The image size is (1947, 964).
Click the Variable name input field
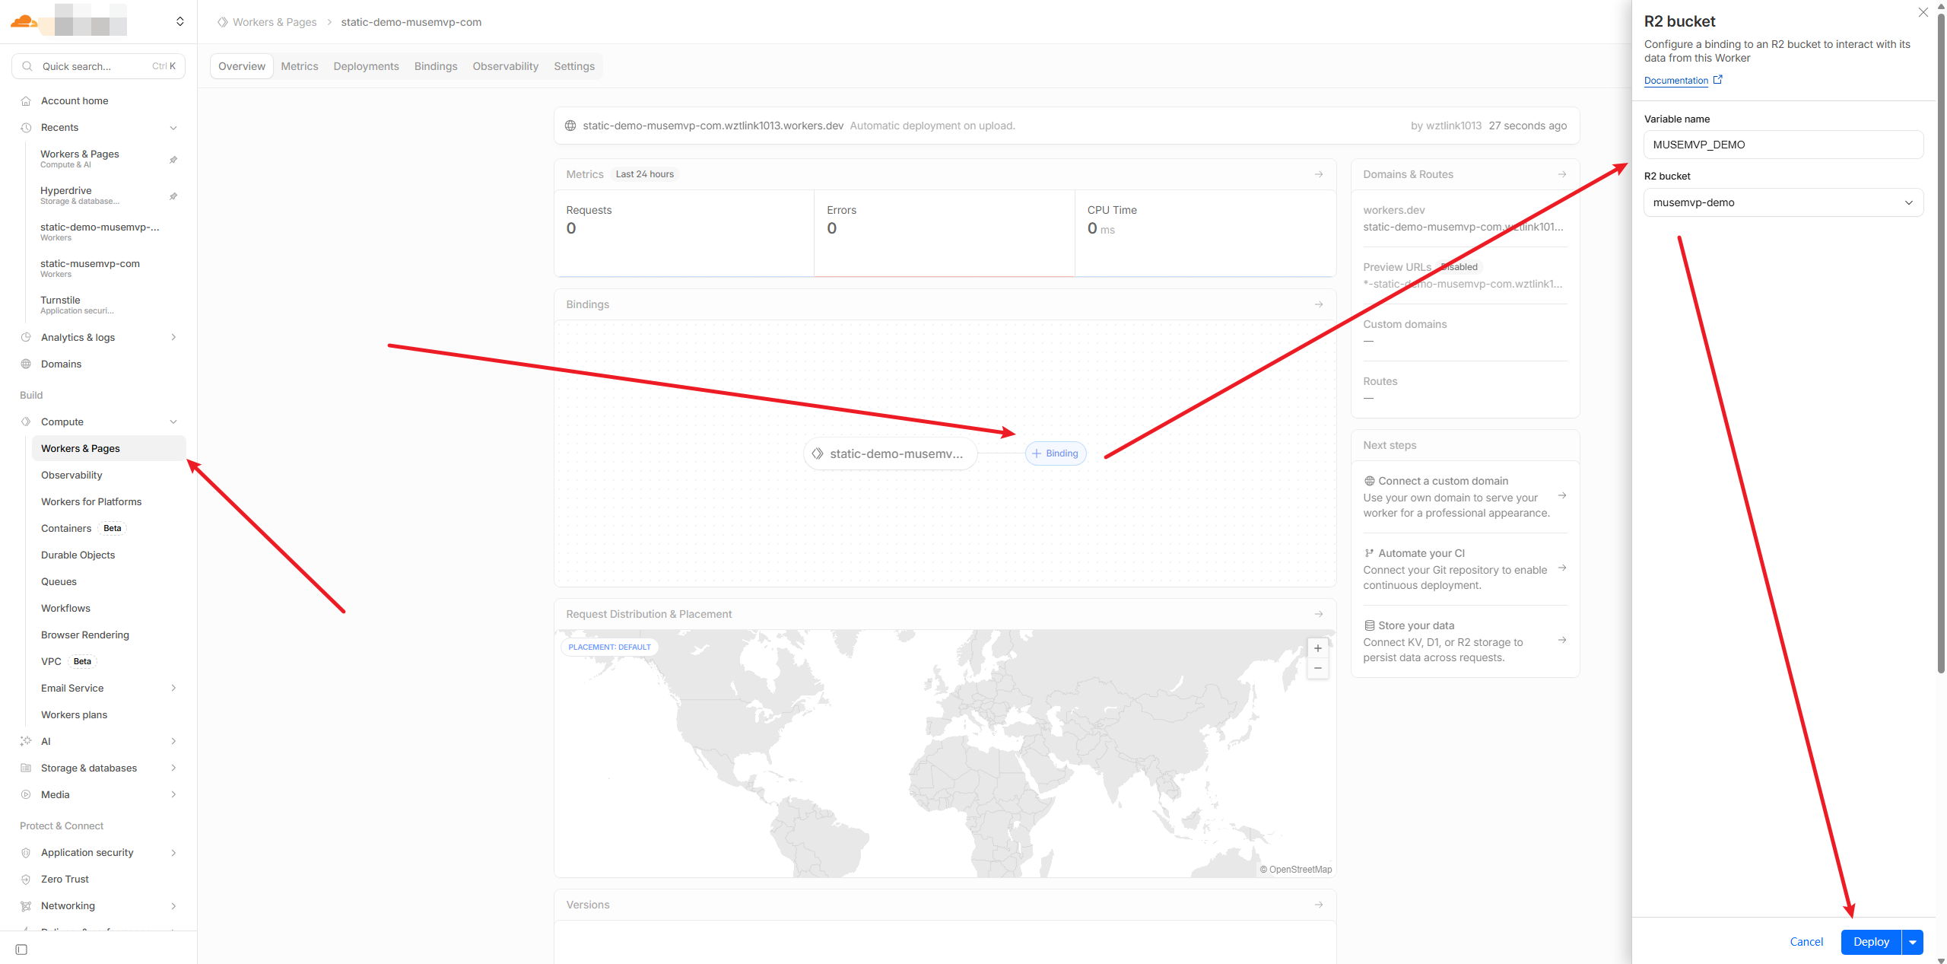pos(1783,145)
